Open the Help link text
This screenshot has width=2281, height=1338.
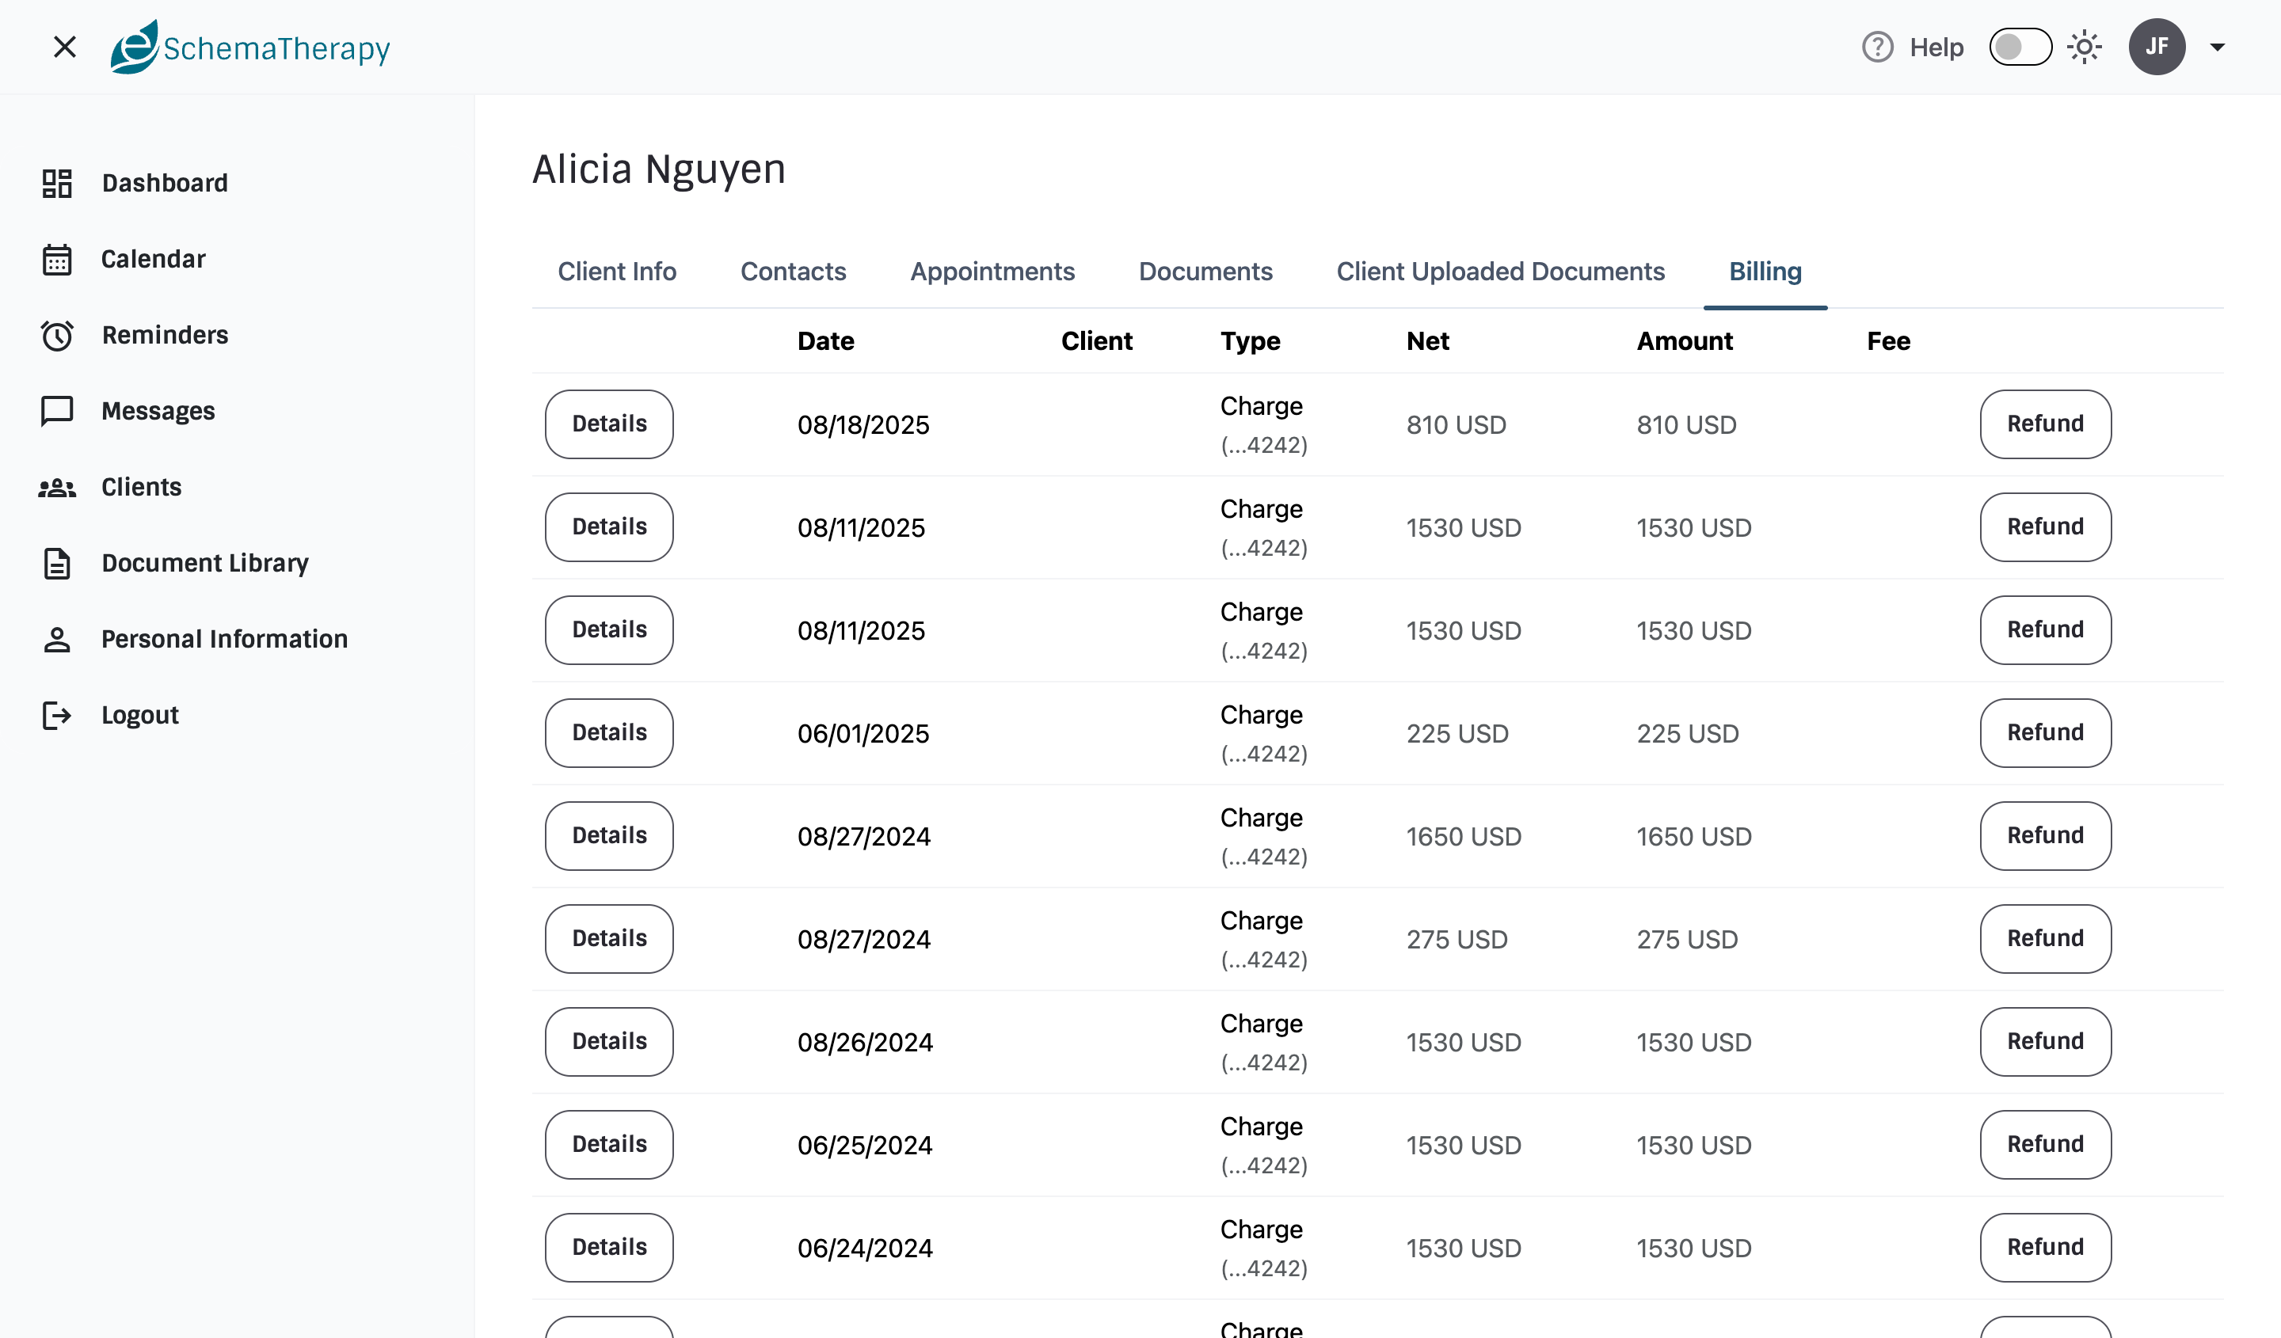pos(1937,47)
